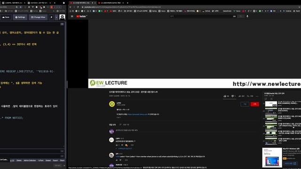Click the Change View button
The image size is (301, 169).
point(38,17)
